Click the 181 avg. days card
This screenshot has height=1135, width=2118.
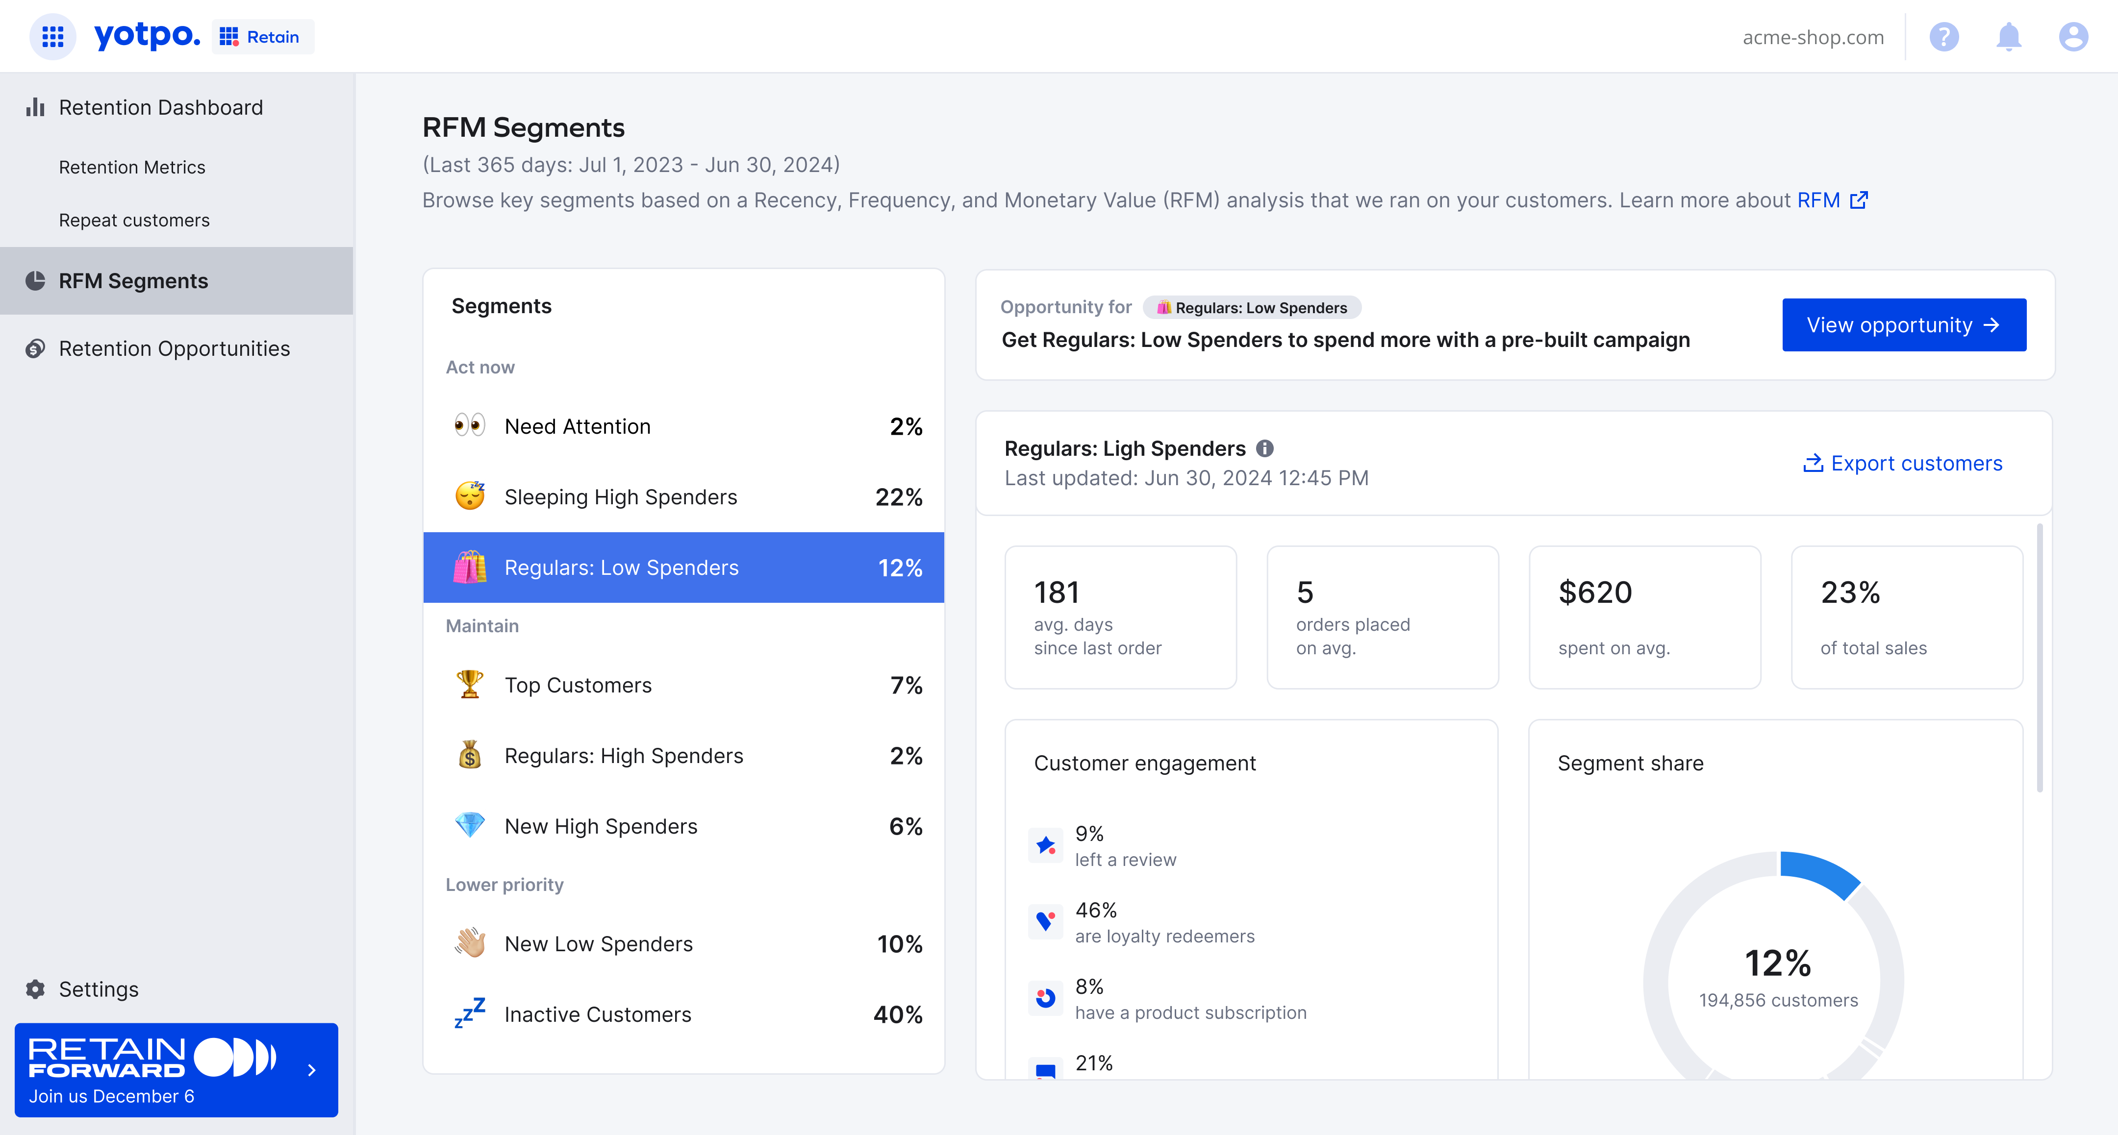[x=1120, y=617]
